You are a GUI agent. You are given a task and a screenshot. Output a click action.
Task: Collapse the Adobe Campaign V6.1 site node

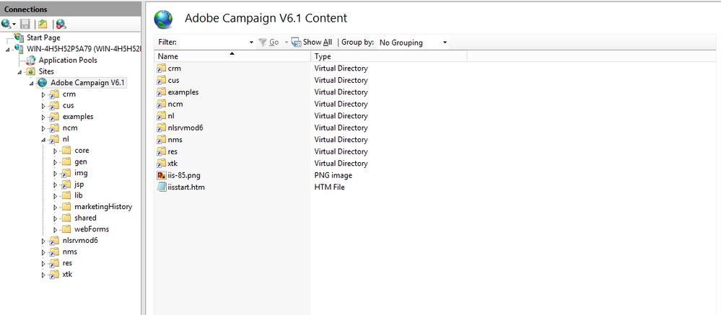[x=32, y=83]
